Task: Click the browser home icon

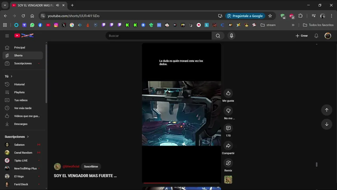Action: [32, 16]
